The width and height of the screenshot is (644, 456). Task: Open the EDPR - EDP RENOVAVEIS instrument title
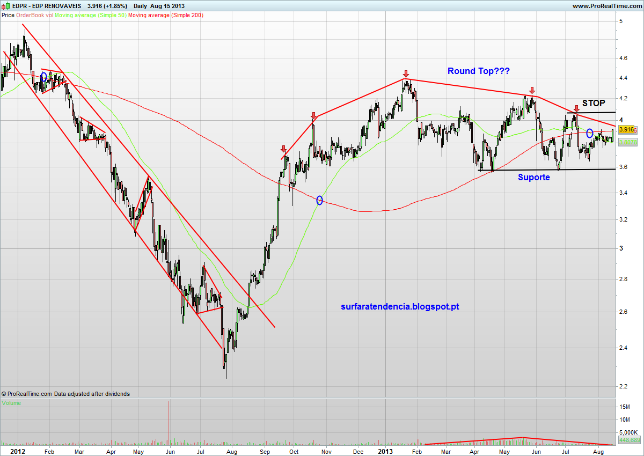point(46,6)
